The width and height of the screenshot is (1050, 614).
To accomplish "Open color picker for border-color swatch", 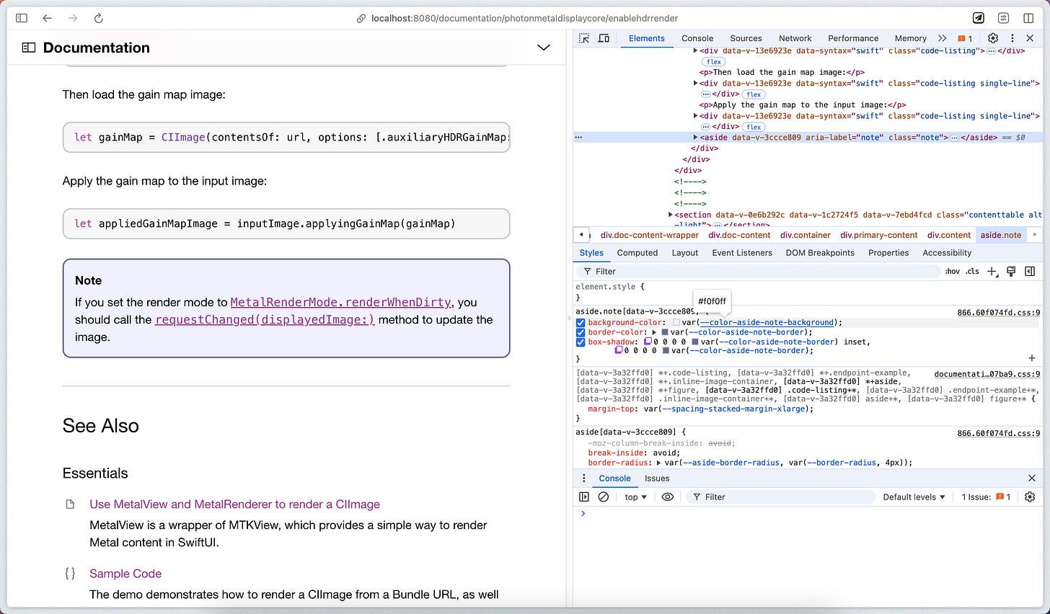I will [x=665, y=332].
